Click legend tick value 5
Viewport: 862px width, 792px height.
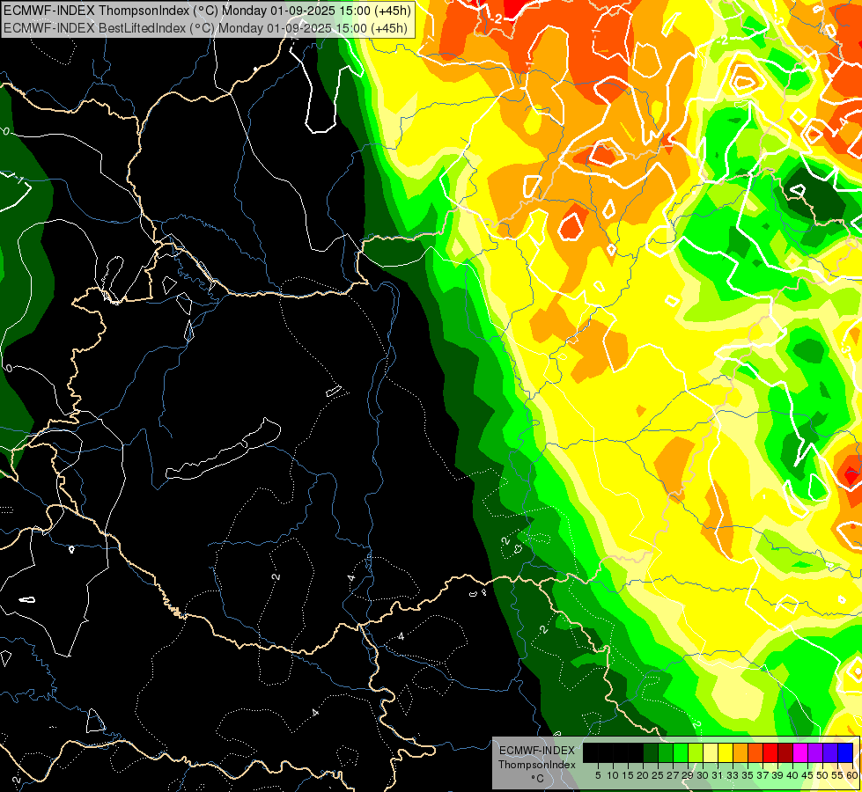click(598, 775)
